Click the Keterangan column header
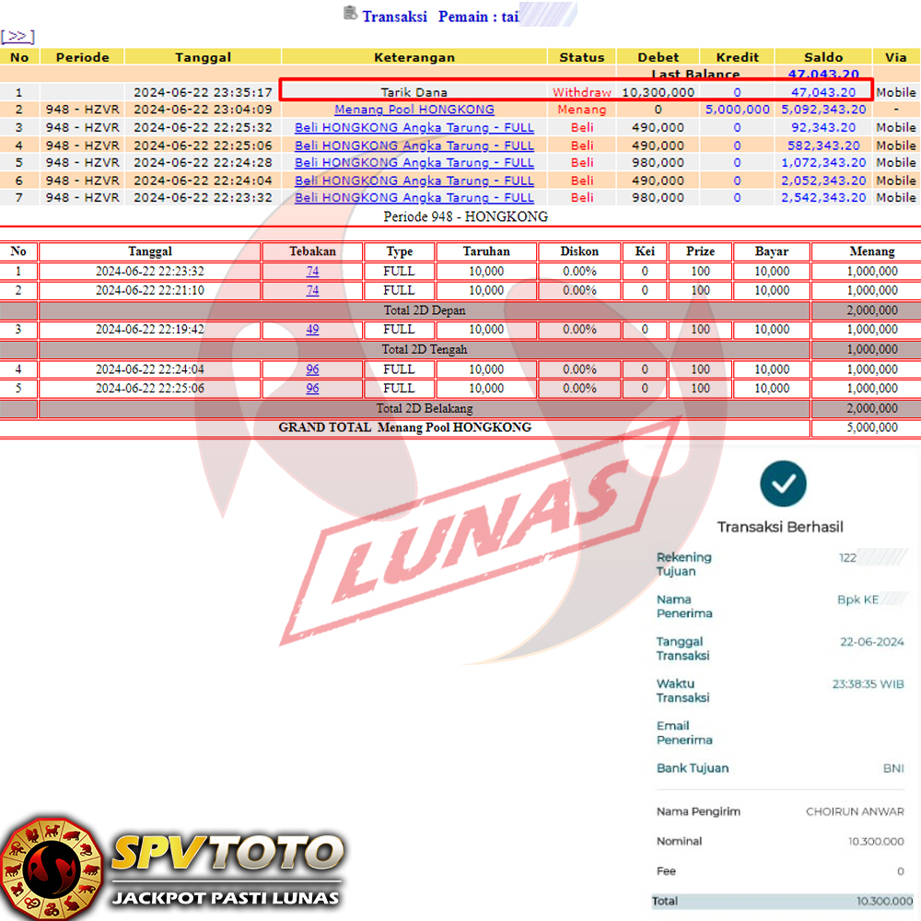The width and height of the screenshot is (921, 921). click(x=414, y=57)
